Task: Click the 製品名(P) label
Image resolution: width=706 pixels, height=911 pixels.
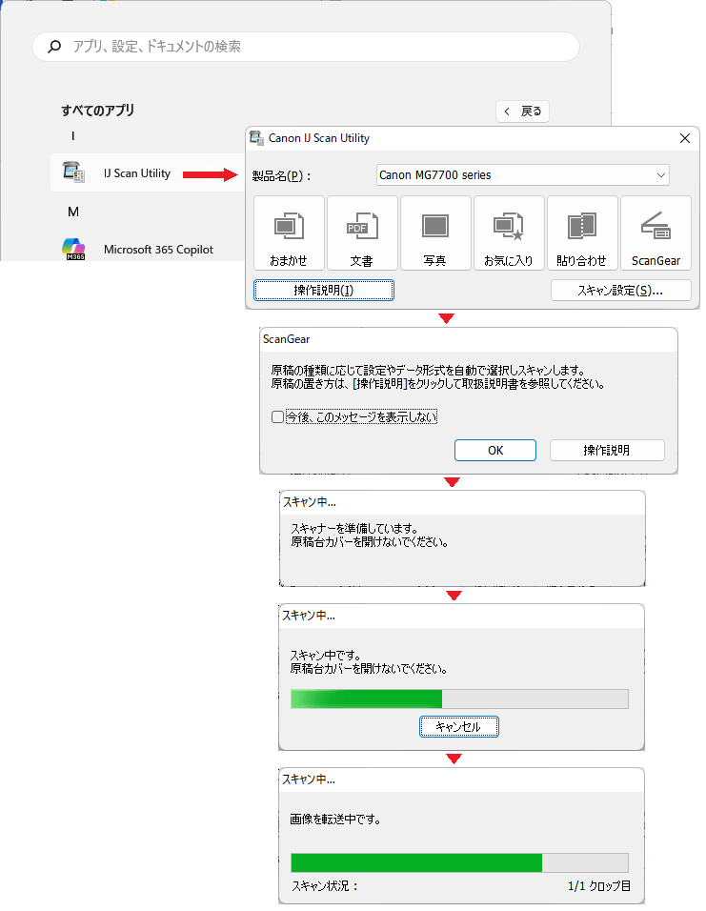Action: [x=281, y=175]
